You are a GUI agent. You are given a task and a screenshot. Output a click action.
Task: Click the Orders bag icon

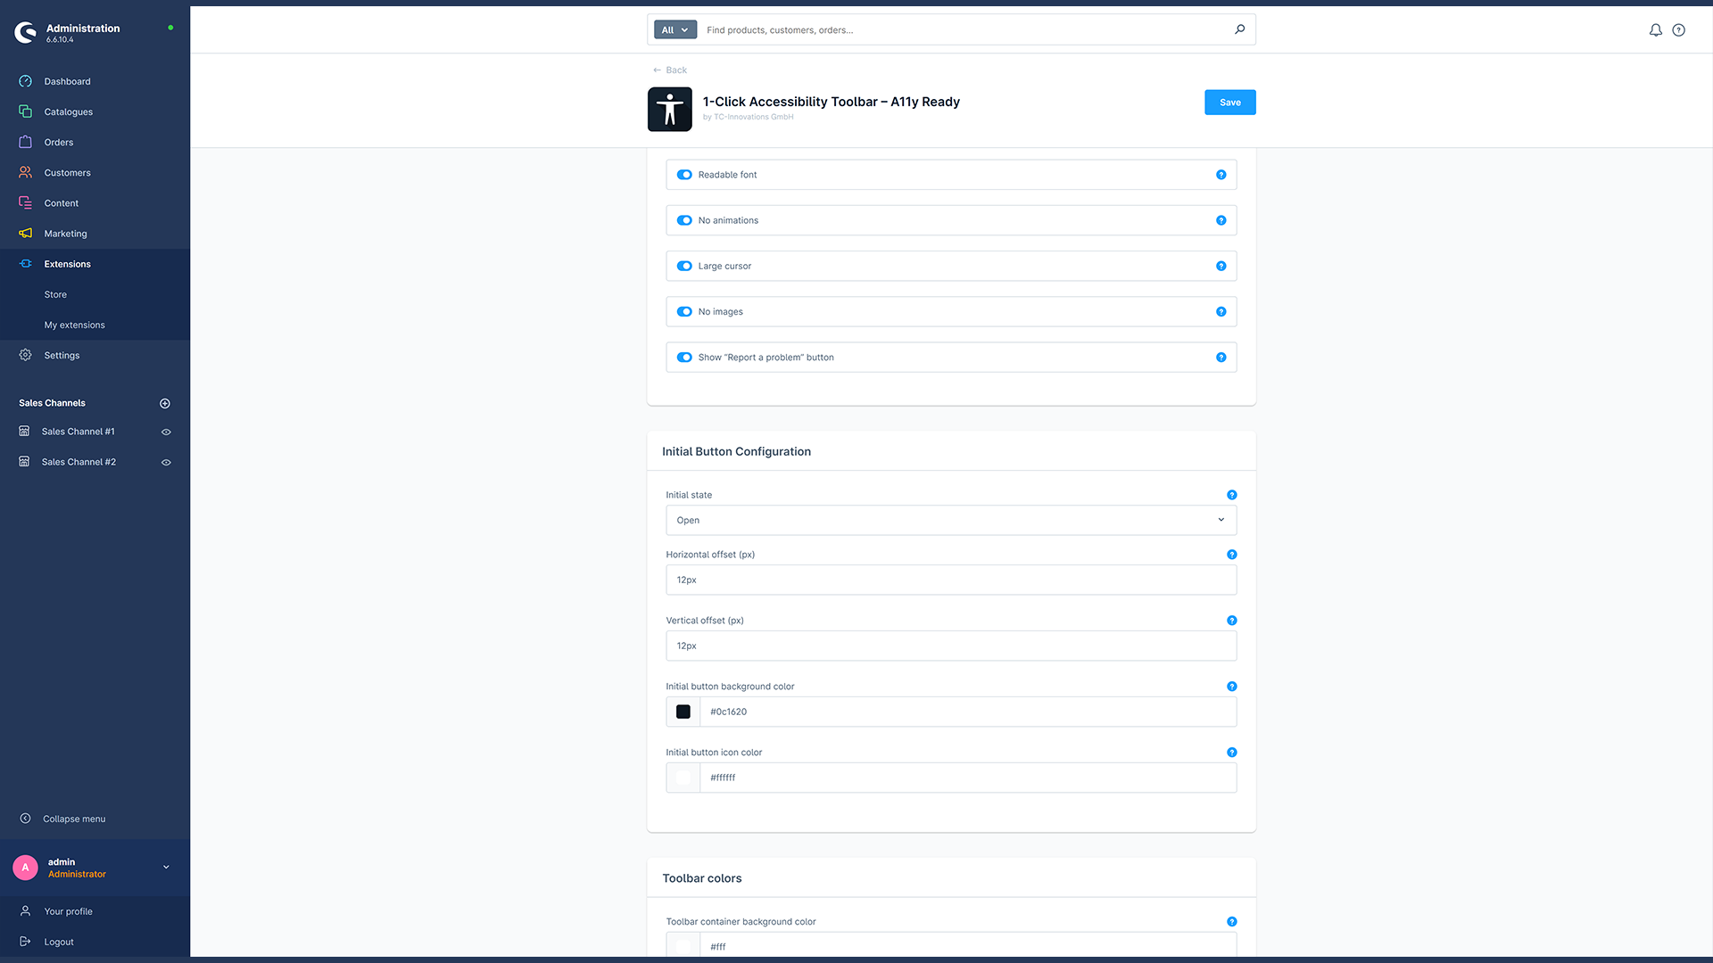(x=25, y=142)
